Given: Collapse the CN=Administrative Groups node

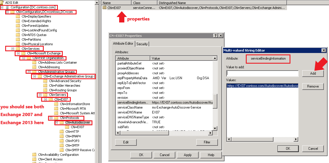Looking at the screenshot, I should pos(29,72).
